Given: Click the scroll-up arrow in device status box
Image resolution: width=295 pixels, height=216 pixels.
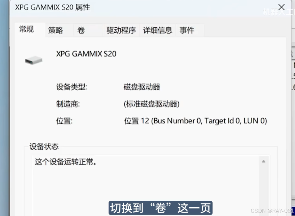Looking at the screenshot, I should (263, 161).
